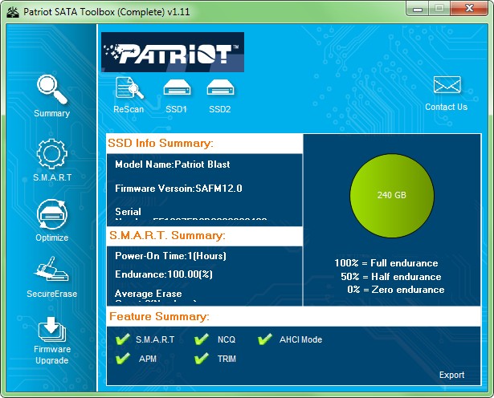The image size is (494, 398).
Task: Click the SSD2 text label
Action: 220,109
